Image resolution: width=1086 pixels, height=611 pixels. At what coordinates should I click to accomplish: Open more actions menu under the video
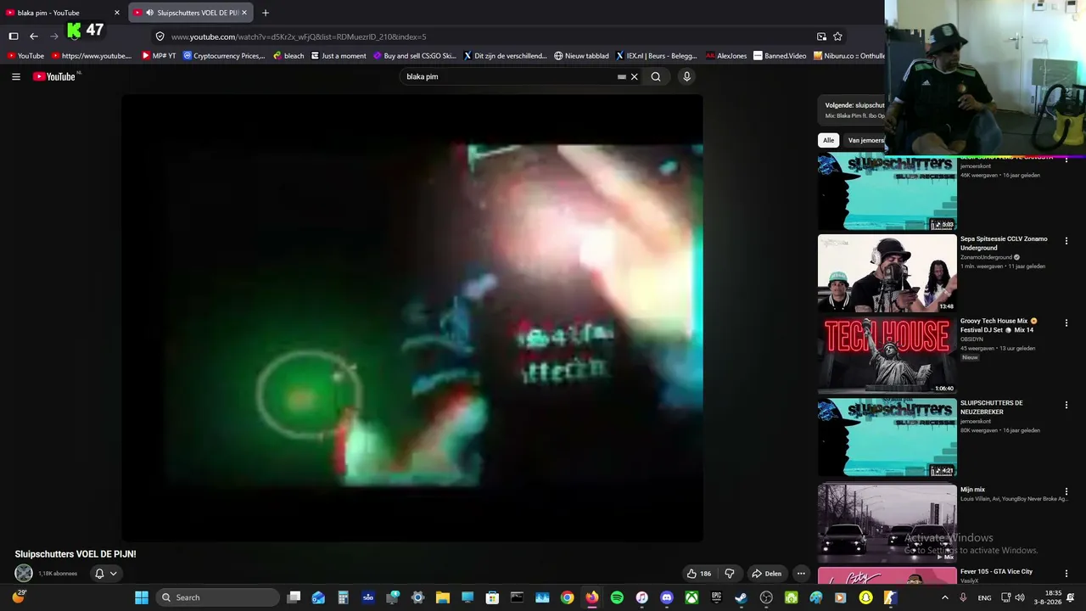[801, 574]
